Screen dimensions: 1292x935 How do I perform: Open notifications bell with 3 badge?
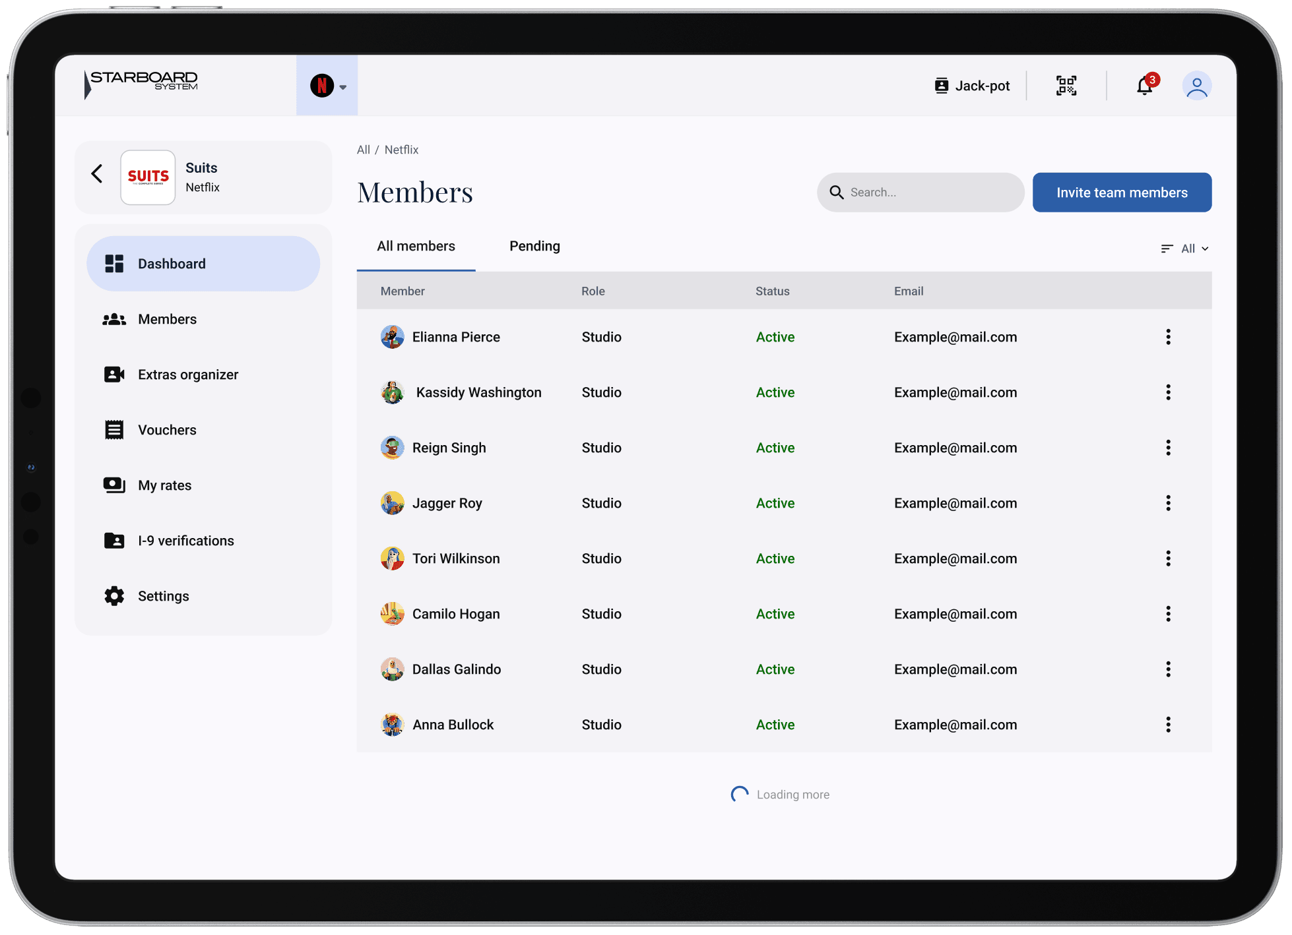1145,86
